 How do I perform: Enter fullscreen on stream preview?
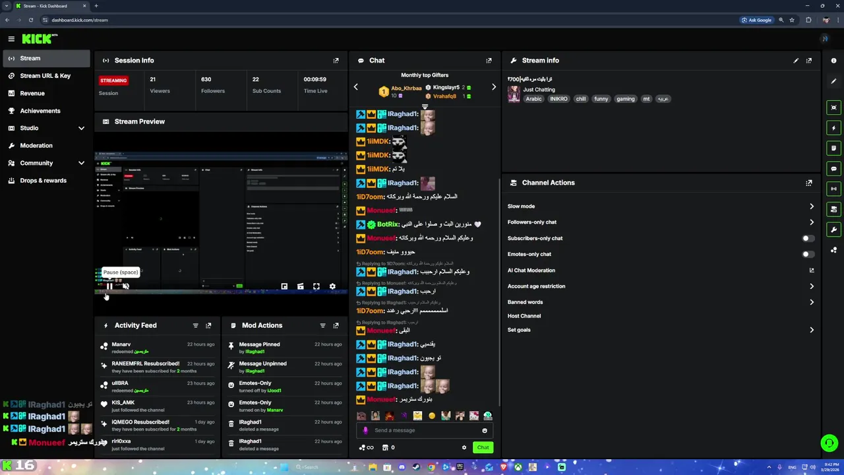tap(316, 286)
